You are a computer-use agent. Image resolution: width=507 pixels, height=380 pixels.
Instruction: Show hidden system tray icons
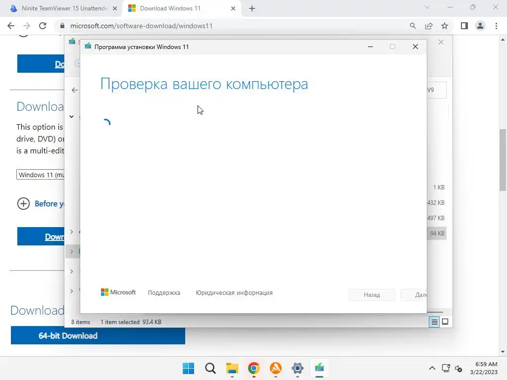click(x=432, y=368)
